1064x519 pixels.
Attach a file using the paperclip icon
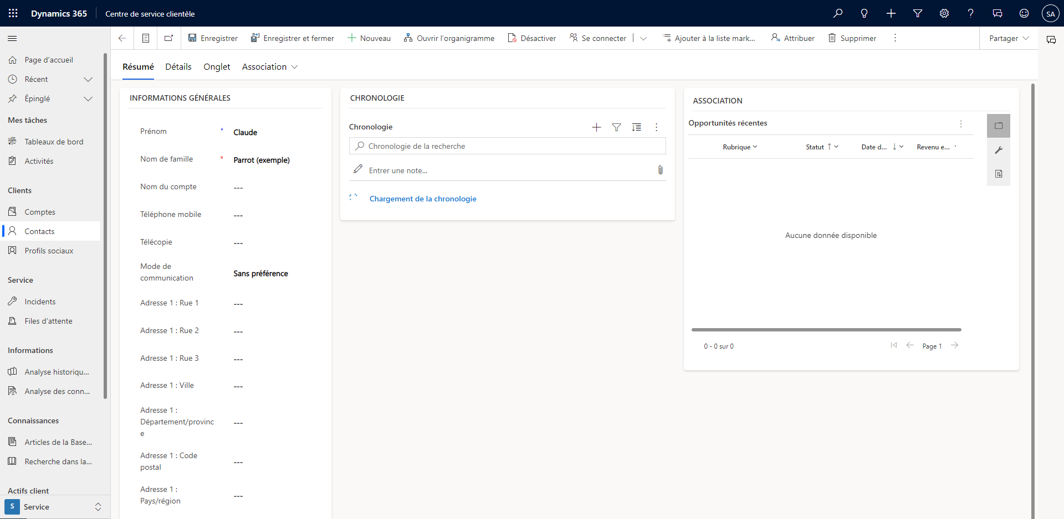pos(660,170)
